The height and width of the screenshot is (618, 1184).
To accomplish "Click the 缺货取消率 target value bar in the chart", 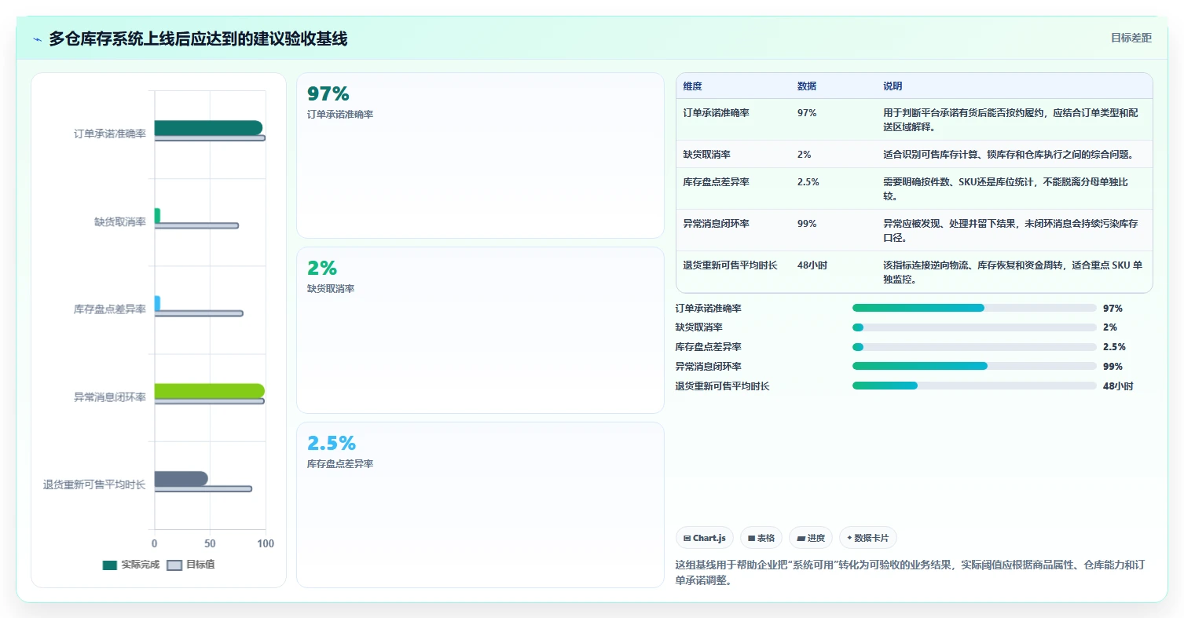I will [196, 225].
